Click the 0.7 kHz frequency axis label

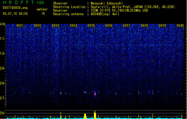tap(2, 98)
